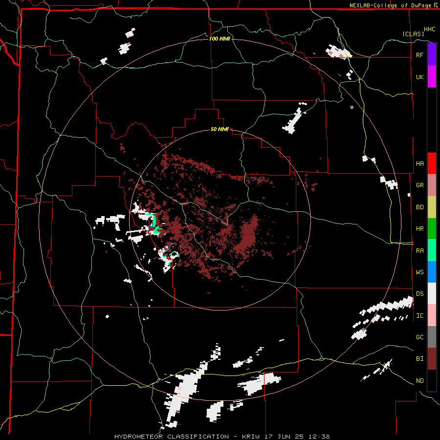Image resolution: width=440 pixels, height=440 pixels.
Task: Click the WS legend label
Action: pyautogui.click(x=419, y=272)
